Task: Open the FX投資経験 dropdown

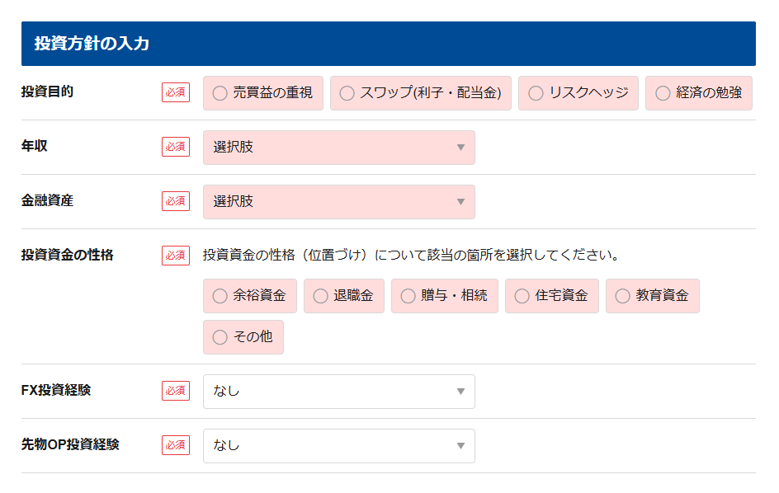Action: click(x=338, y=392)
